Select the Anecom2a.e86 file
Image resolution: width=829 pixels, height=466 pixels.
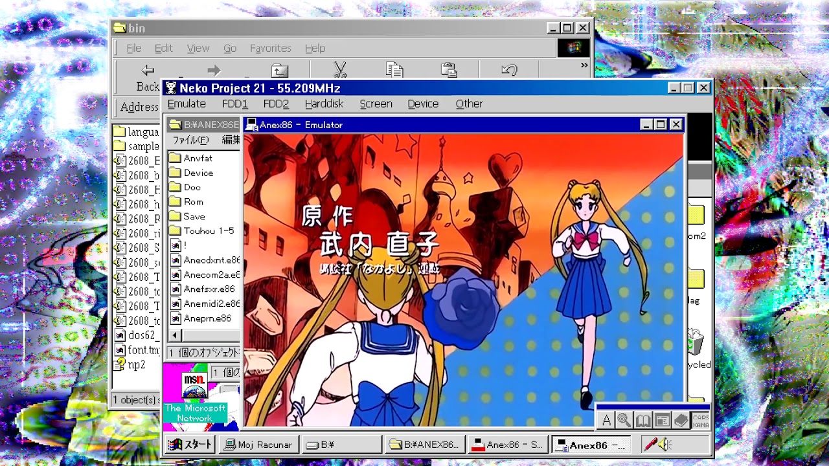(x=205, y=274)
